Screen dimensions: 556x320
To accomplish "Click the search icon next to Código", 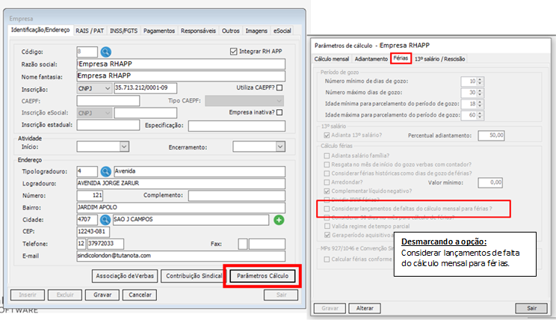I will 105,52.
